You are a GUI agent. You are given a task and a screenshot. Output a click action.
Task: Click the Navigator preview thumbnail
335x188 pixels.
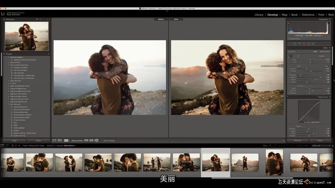27,36
